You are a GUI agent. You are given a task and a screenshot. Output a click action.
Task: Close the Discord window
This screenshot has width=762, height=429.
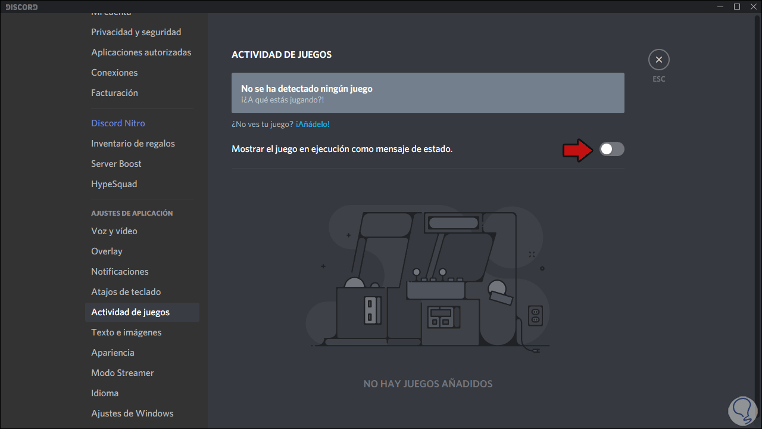coord(754,7)
